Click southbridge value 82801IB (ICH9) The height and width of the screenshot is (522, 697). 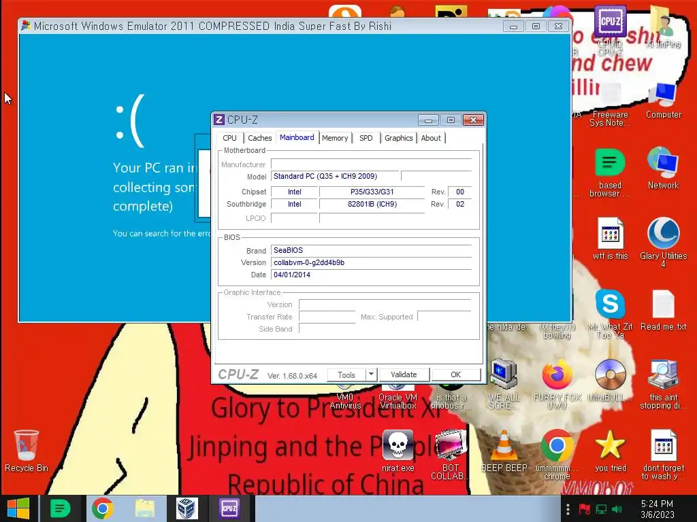(372, 204)
